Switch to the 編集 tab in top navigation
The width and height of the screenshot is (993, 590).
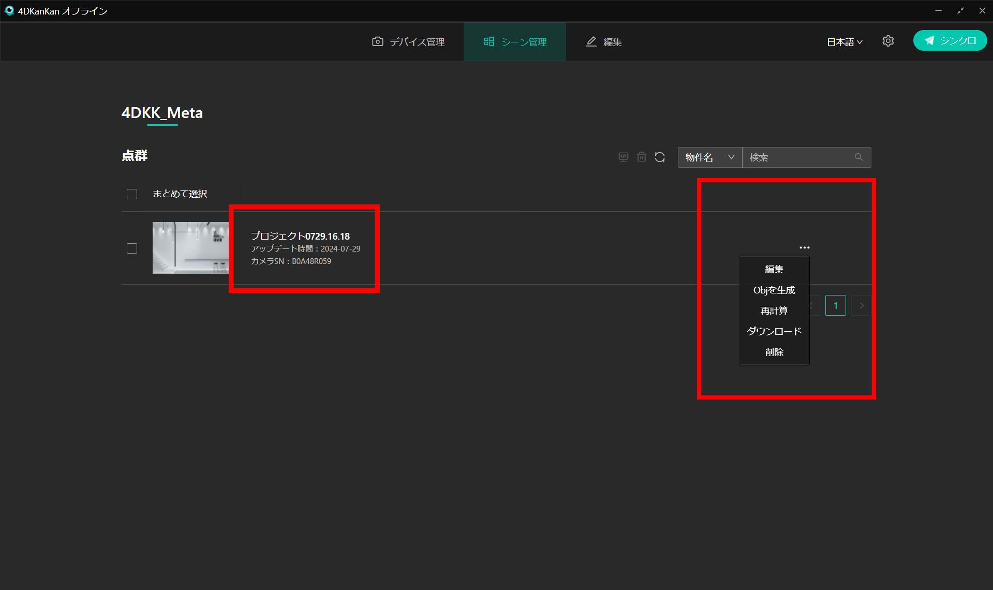(604, 42)
